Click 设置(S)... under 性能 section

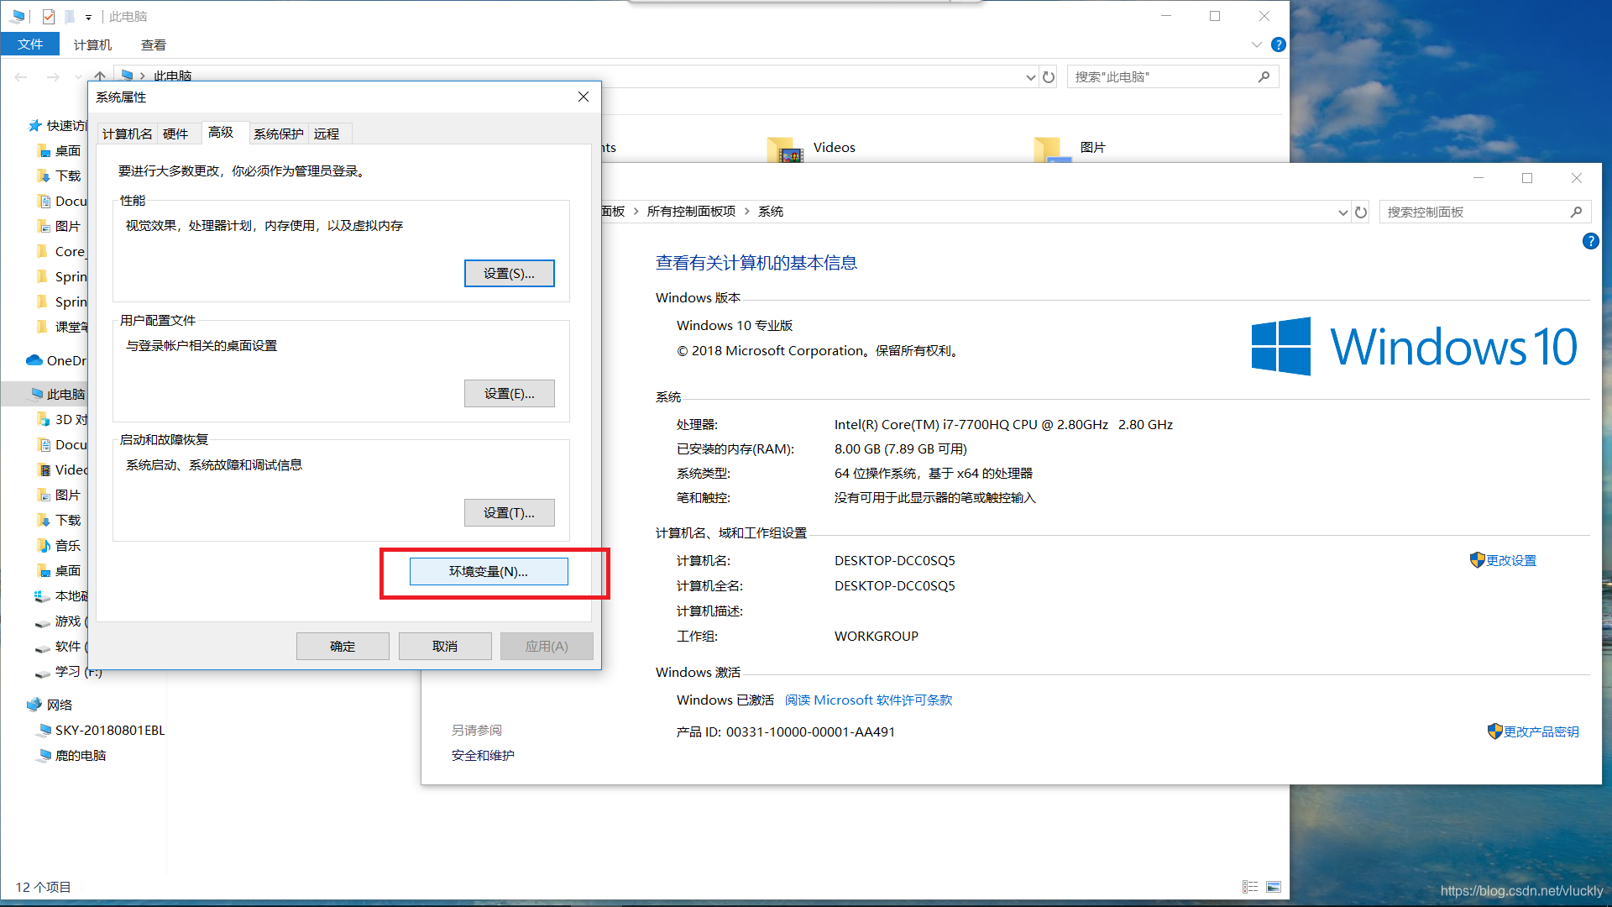509,274
